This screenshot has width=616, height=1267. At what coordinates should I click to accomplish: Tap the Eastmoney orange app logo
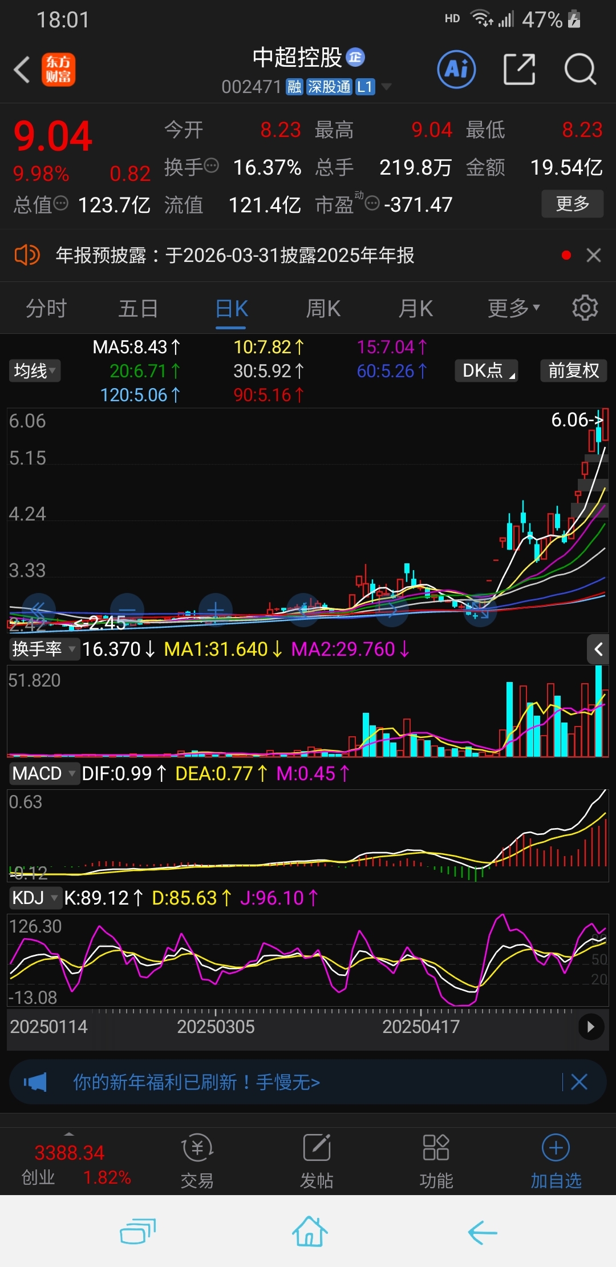pyautogui.click(x=58, y=70)
